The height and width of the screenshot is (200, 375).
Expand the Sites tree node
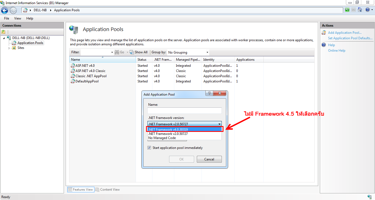click(x=9, y=48)
